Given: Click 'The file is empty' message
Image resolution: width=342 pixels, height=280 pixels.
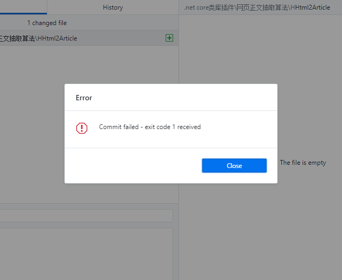Looking at the screenshot, I should pos(303,163).
